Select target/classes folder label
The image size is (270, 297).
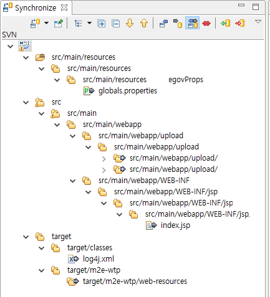[90, 248]
